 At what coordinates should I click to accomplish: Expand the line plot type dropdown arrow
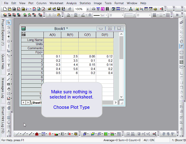(21, 134)
